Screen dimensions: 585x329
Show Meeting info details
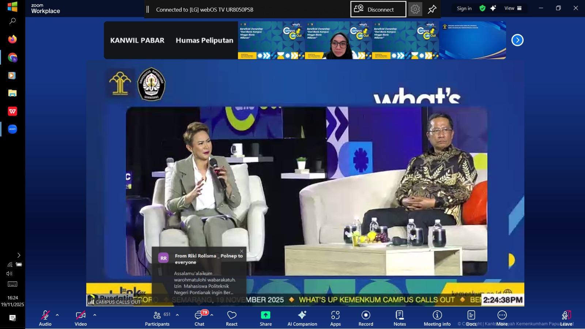click(437, 318)
